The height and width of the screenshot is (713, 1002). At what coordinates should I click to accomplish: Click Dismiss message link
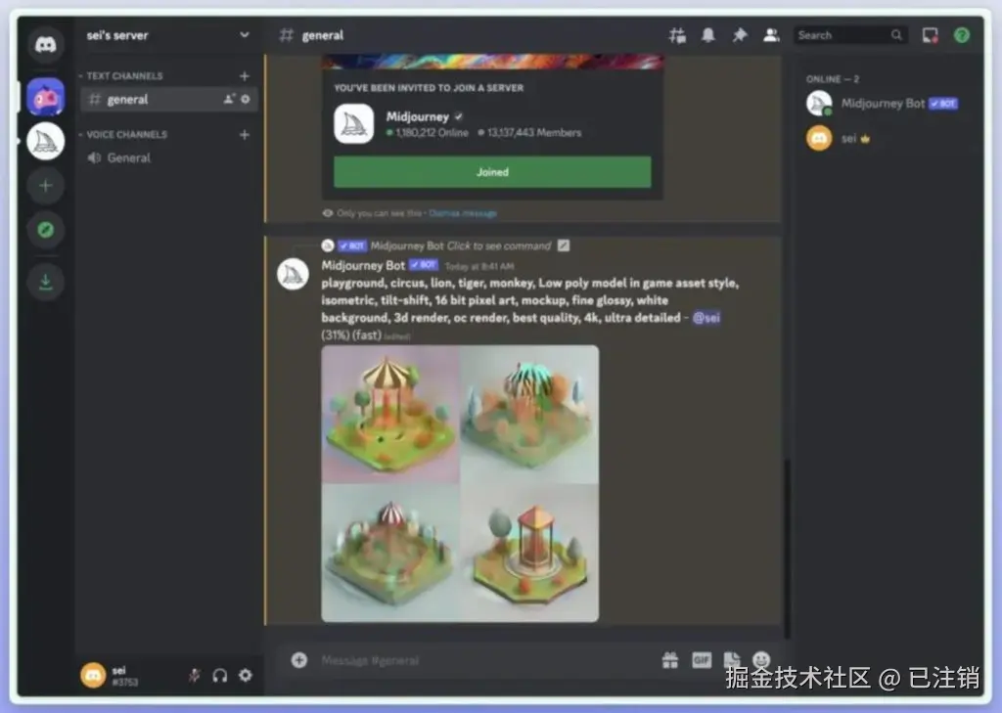463,213
